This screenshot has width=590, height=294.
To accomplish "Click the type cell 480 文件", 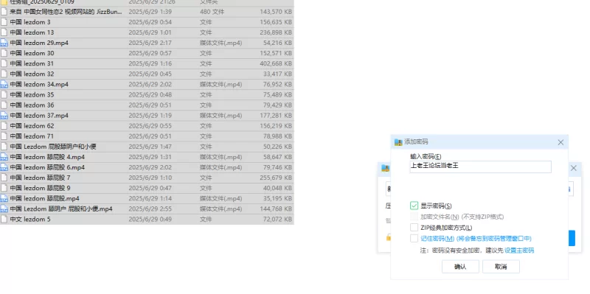I will coord(212,12).
